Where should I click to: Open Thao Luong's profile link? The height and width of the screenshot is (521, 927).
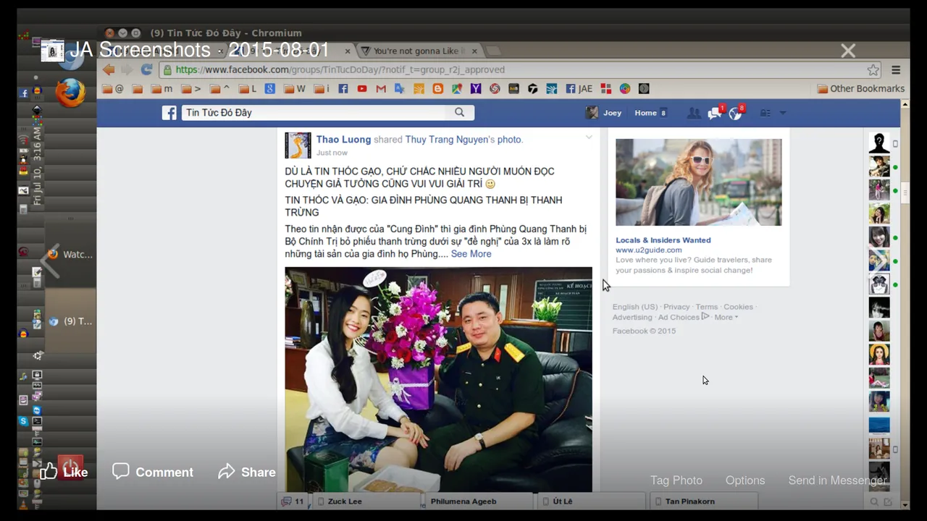pos(343,139)
